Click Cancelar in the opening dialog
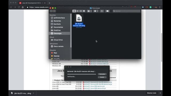 pos(102,74)
